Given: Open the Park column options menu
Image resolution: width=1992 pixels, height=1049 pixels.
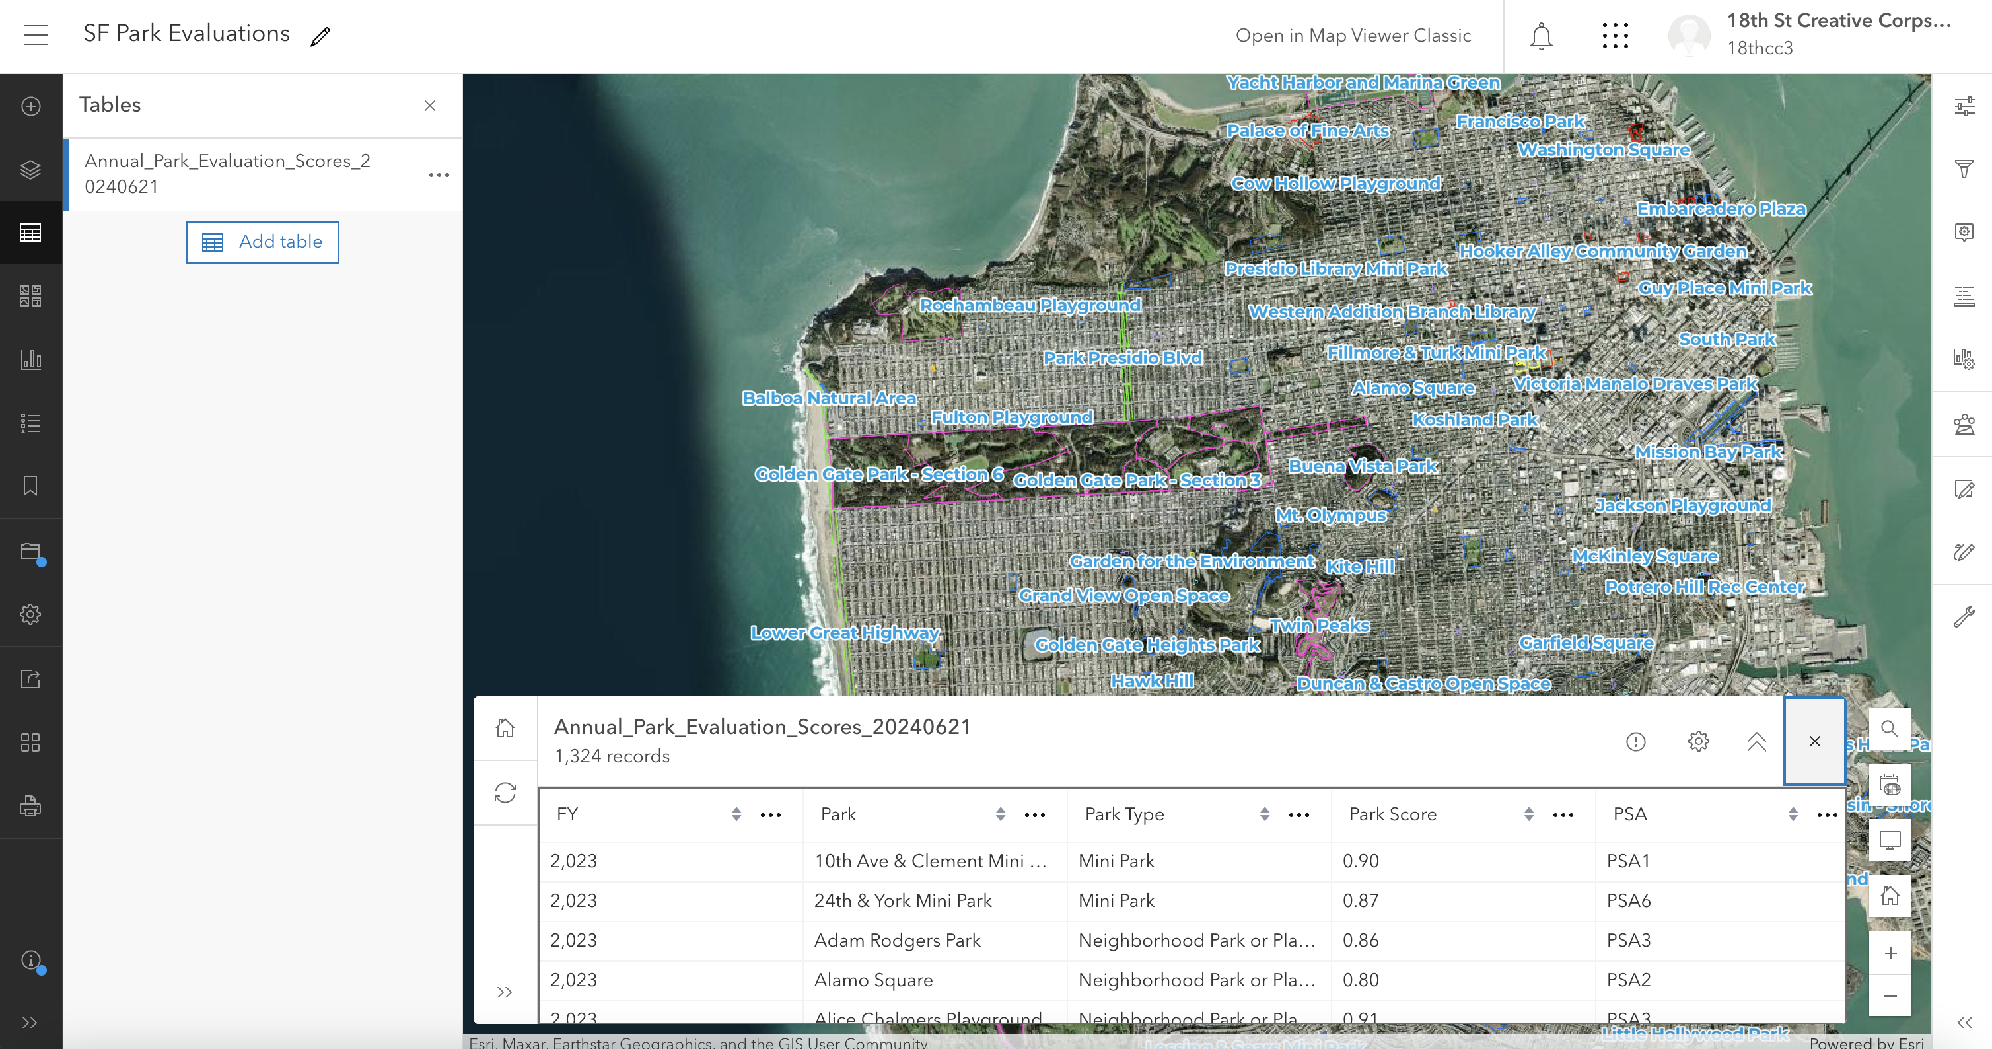Looking at the screenshot, I should [1034, 814].
